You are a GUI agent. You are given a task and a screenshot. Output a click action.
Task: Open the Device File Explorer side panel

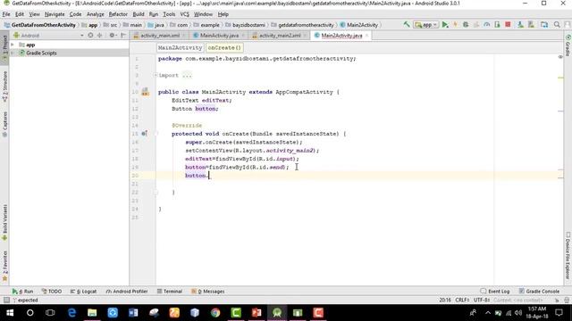tap(568, 256)
